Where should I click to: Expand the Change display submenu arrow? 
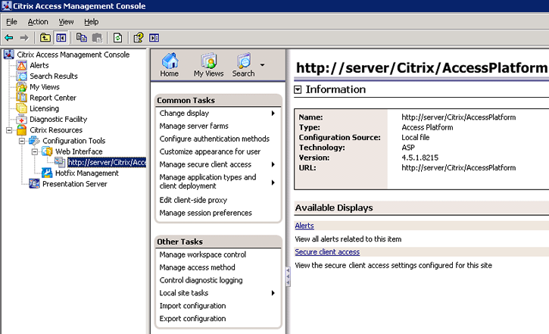point(273,113)
